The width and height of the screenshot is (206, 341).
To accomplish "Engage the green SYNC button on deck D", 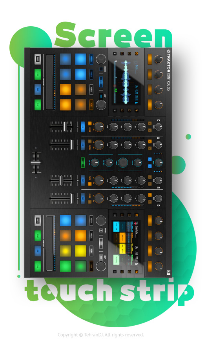I will tap(38, 236).
